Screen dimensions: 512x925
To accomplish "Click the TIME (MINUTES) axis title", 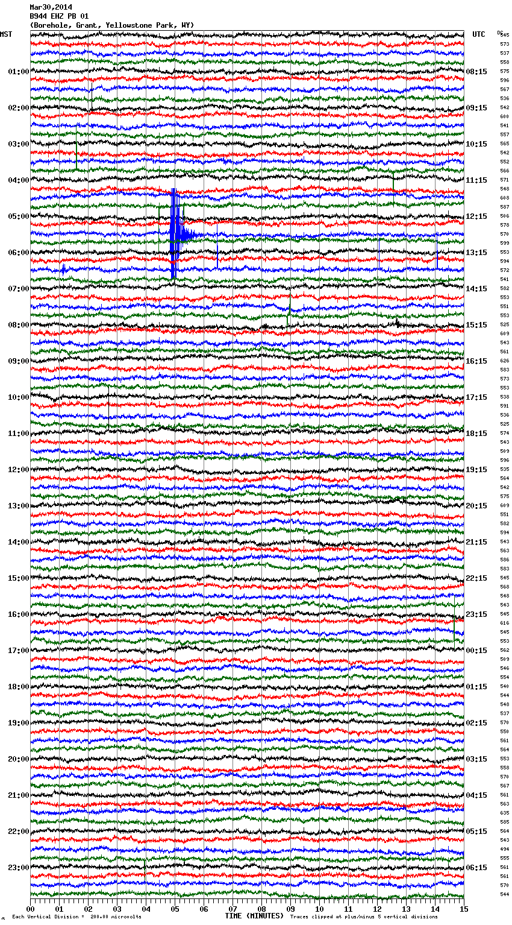I will [255, 916].
